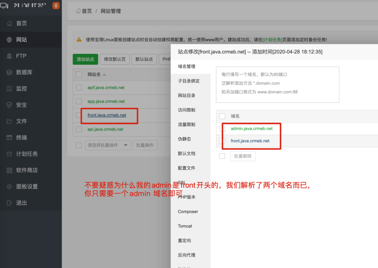Click admin.java.crmeb.net domain entry
The height and width of the screenshot is (268, 378).
tap(252, 128)
